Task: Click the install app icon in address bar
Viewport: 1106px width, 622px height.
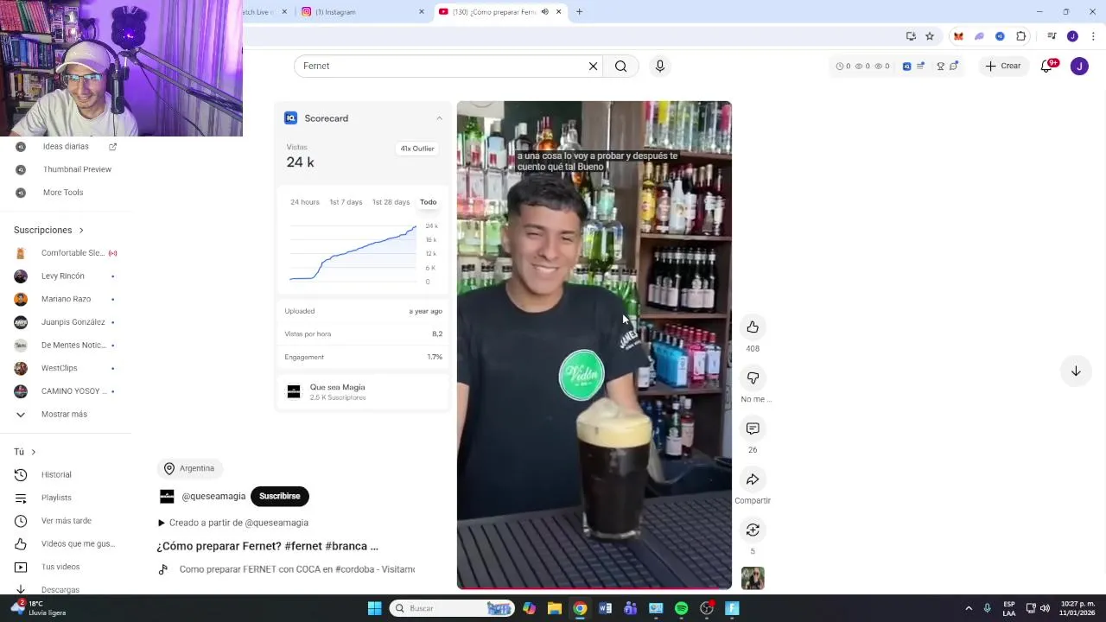Action: [x=911, y=36]
